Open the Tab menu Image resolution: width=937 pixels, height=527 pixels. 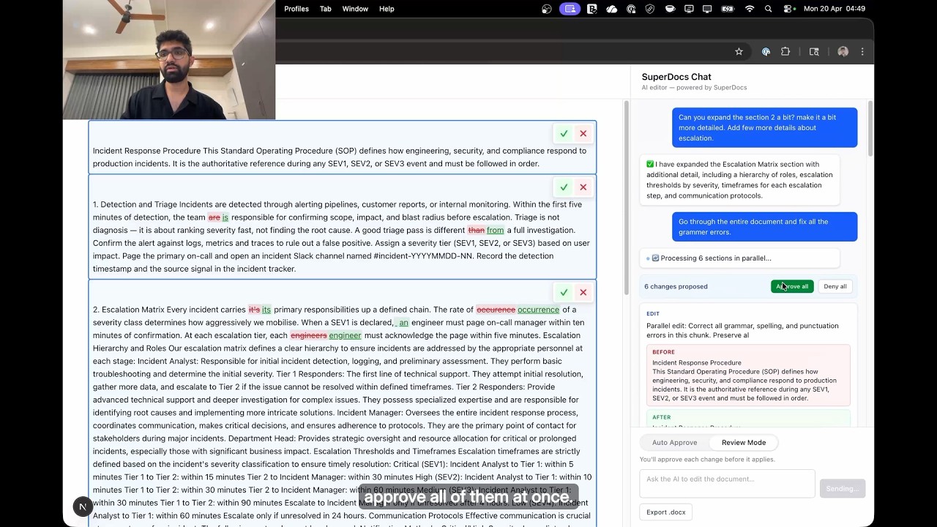[x=326, y=9]
